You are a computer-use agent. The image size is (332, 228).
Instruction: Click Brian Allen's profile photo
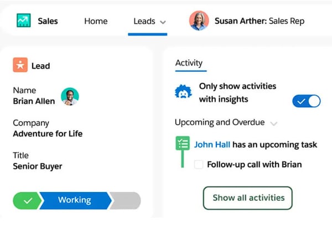click(x=70, y=96)
